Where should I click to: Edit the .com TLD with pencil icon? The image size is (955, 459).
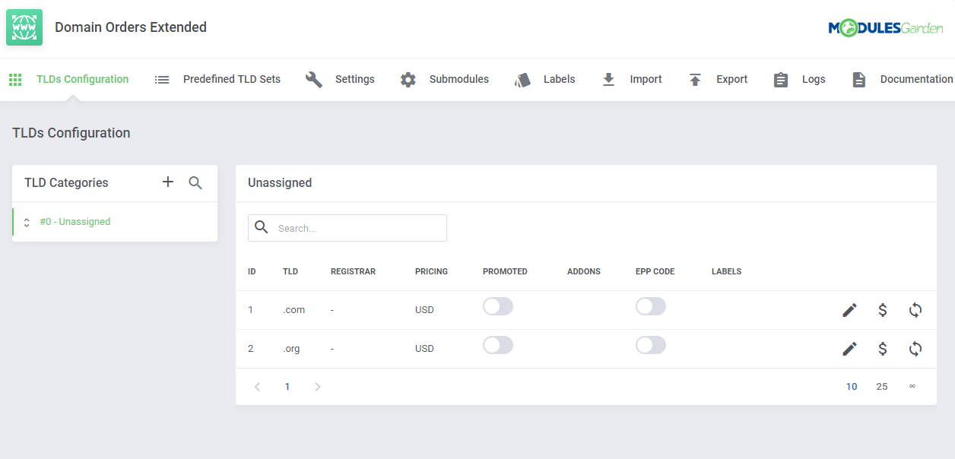tap(850, 309)
